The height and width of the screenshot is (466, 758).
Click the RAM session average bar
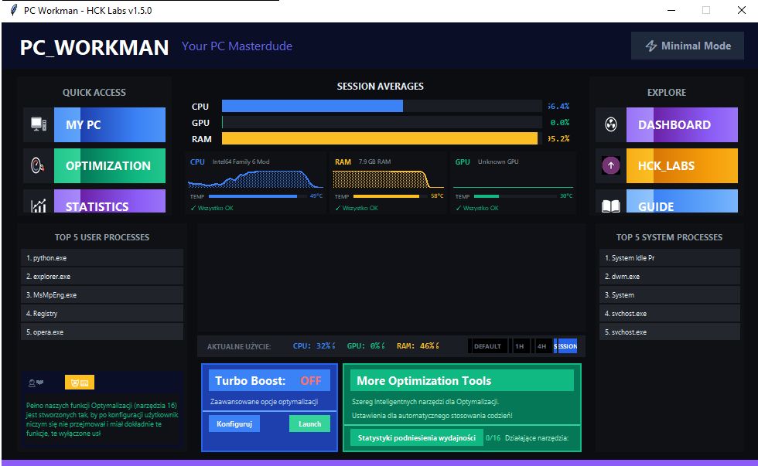click(x=379, y=138)
